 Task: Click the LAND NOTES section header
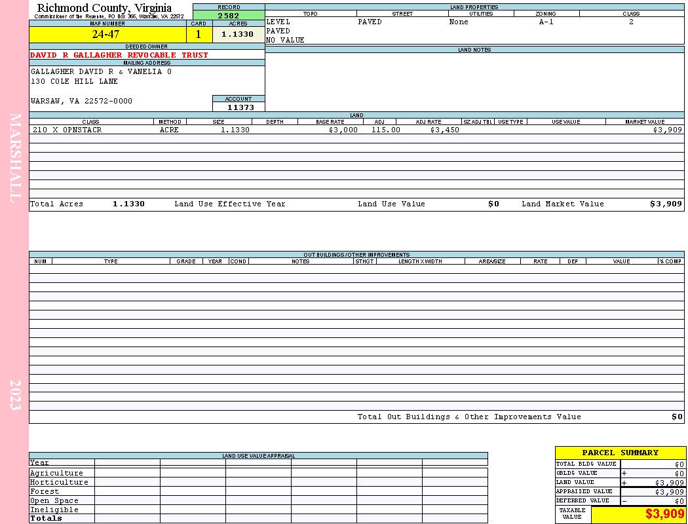pyautogui.click(x=474, y=50)
